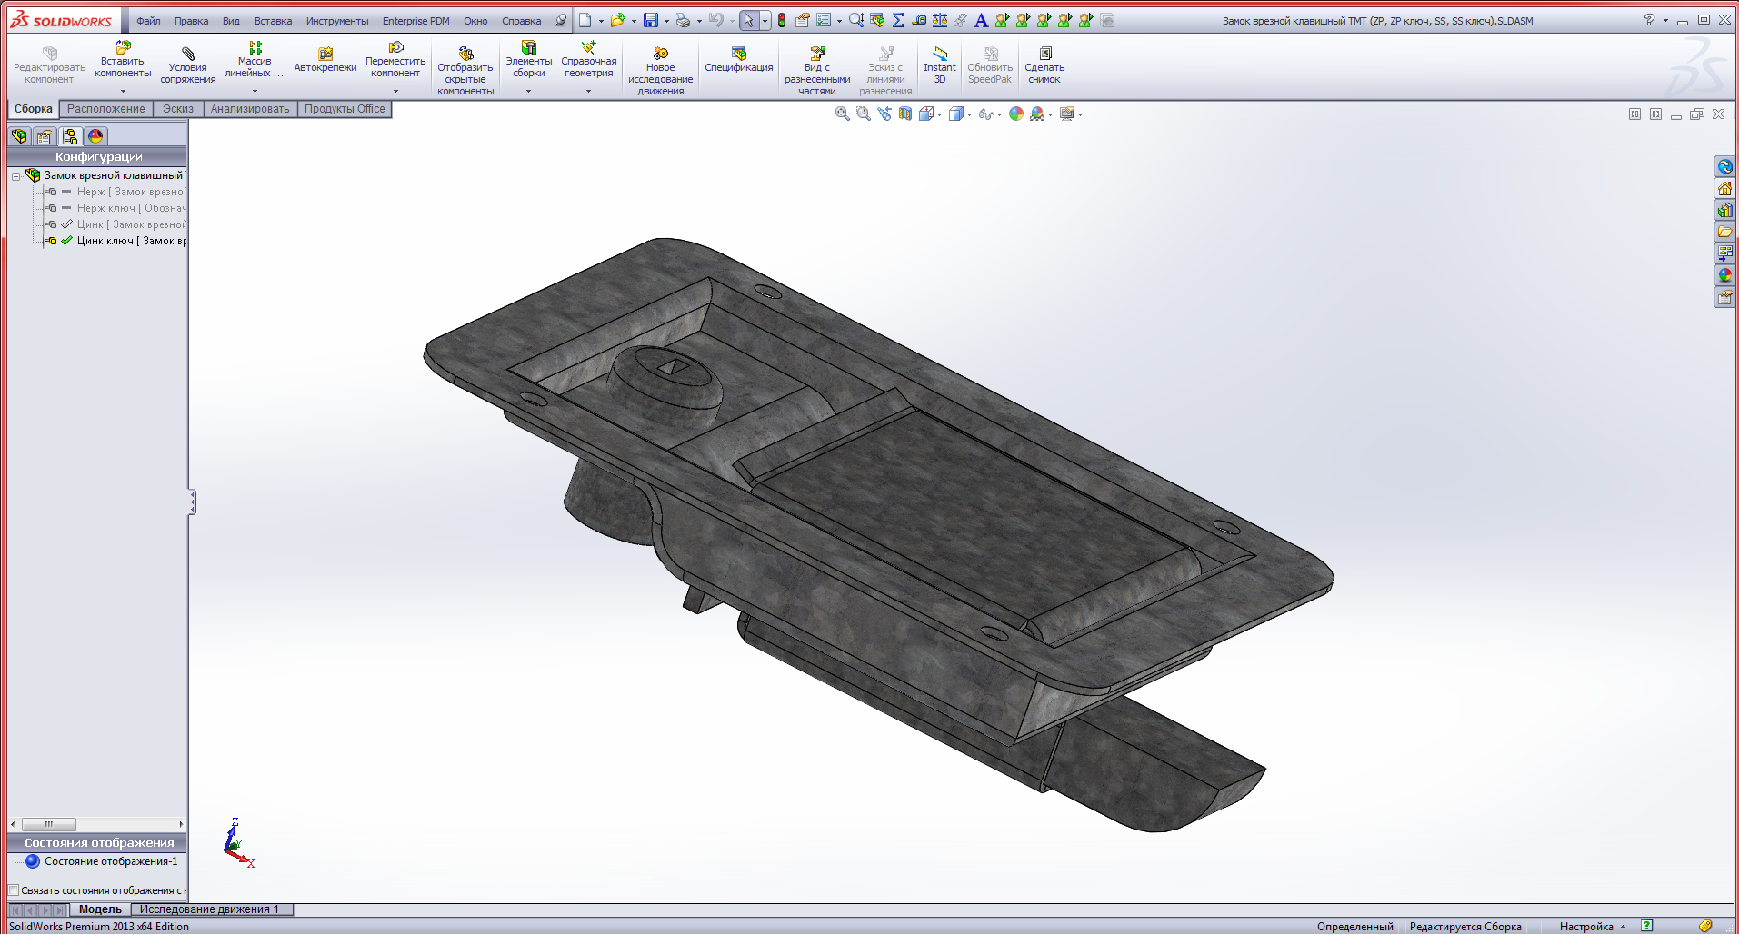Click the help question mark in status bar
The image size is (1739, 934).
(1646, 926)
